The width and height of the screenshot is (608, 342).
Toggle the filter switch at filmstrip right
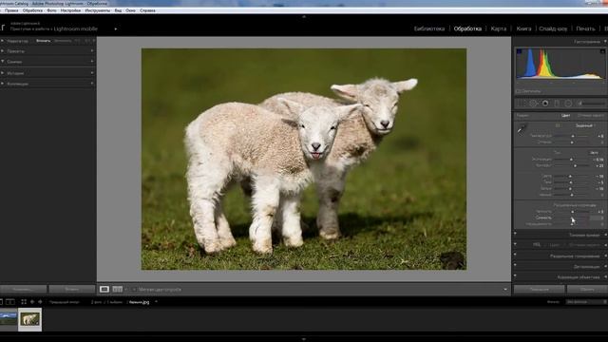pos(605,302)
